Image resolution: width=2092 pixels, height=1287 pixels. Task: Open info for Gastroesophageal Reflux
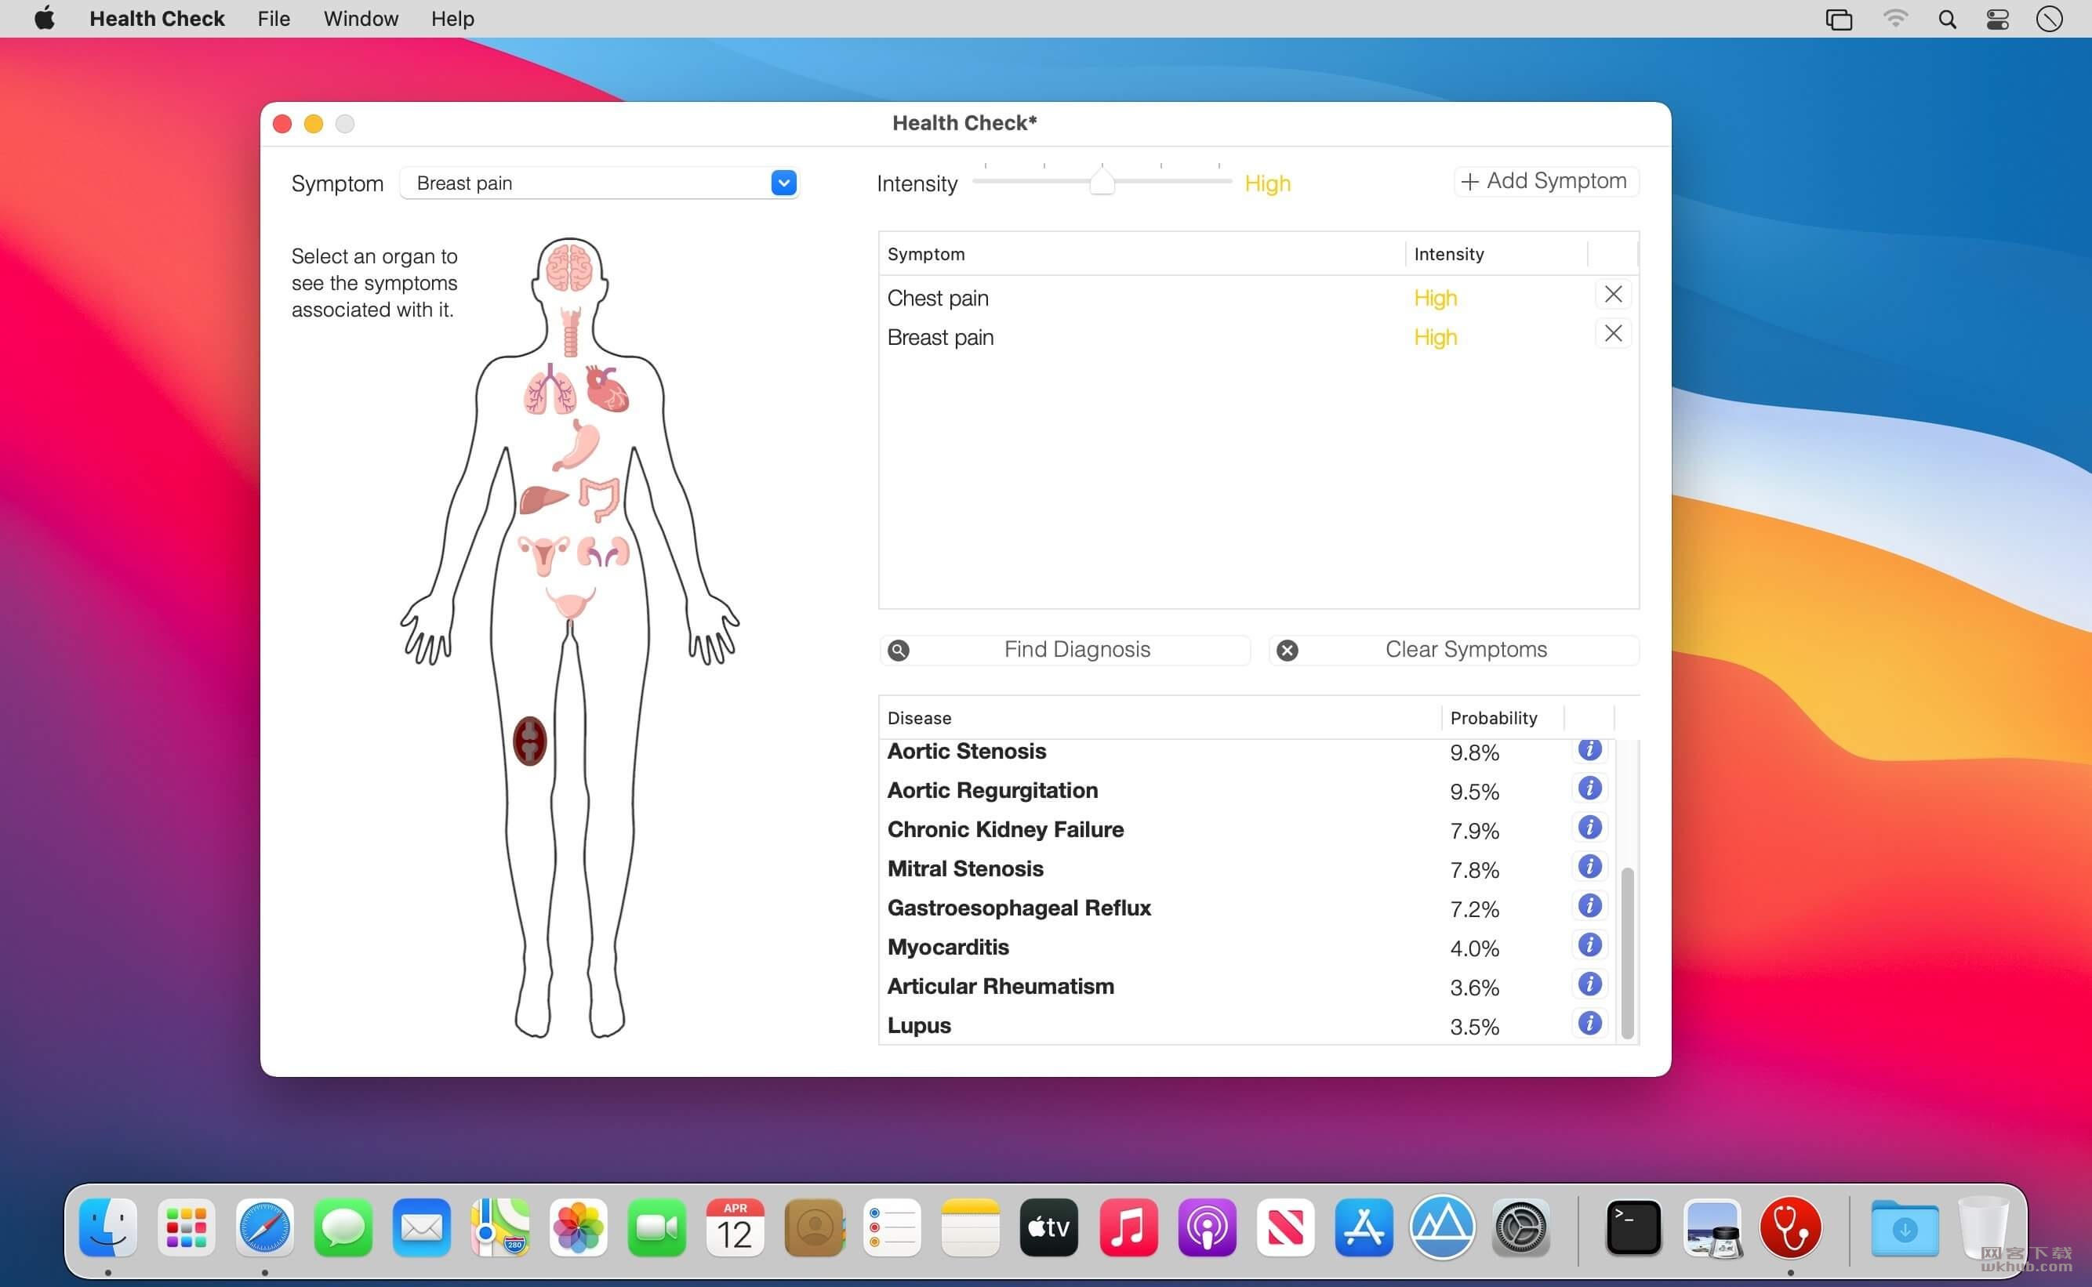tap(1589, 905)
